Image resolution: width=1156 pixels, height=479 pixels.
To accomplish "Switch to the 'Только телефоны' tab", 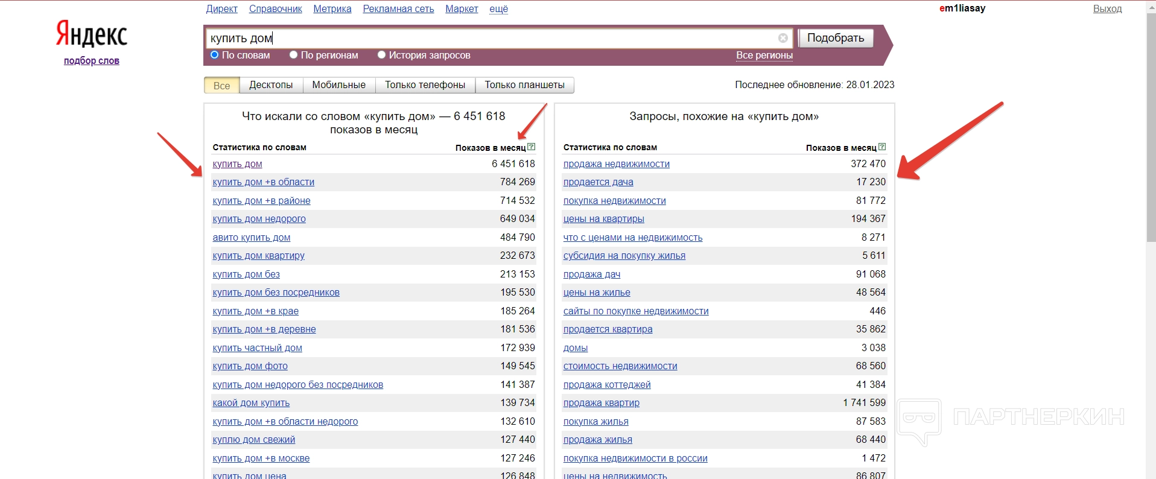I will click(425, 85).
